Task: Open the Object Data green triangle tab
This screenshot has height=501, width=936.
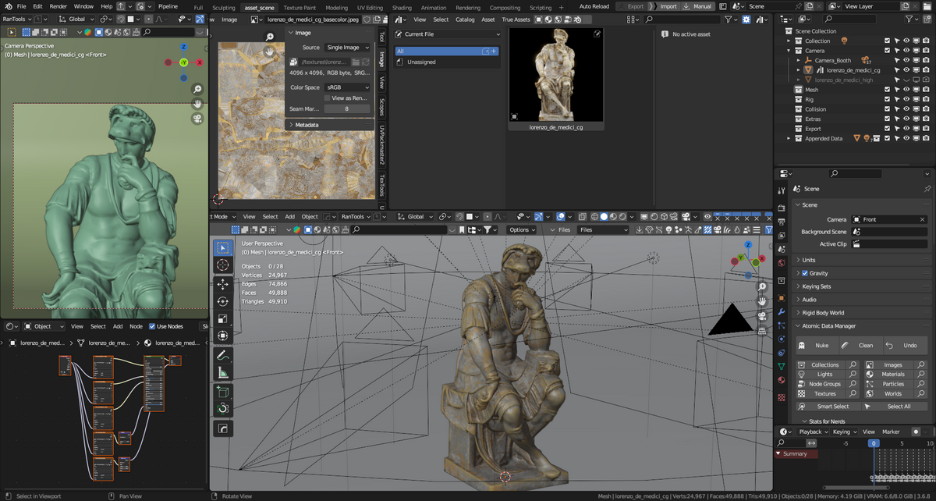Action: (782, 365)
